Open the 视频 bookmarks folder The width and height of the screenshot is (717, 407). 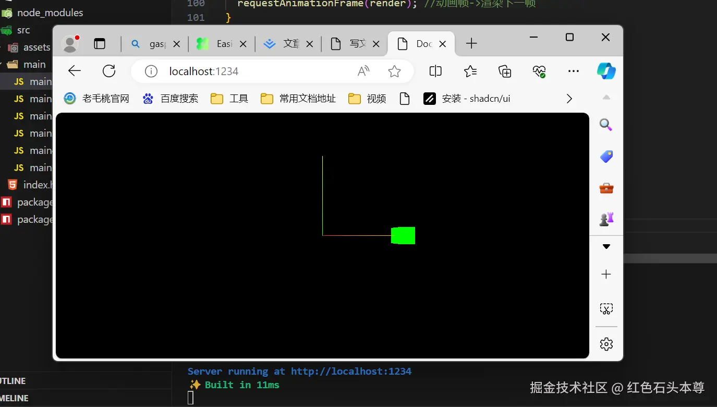pyautogui.click(x=367, y=99)
